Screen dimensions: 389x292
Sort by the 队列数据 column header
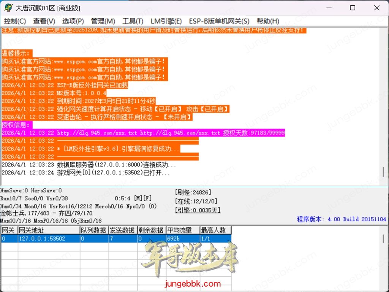[93, 230]
